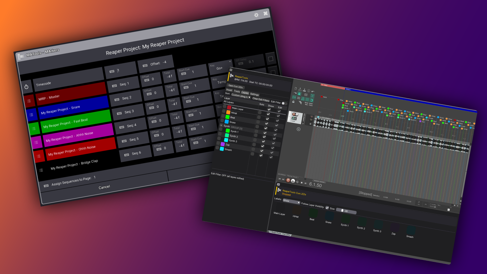Click Cancel in the MATools dialog
Viewport: 487px width, 274px height.
pyautogui.click(x=104, y=187)
